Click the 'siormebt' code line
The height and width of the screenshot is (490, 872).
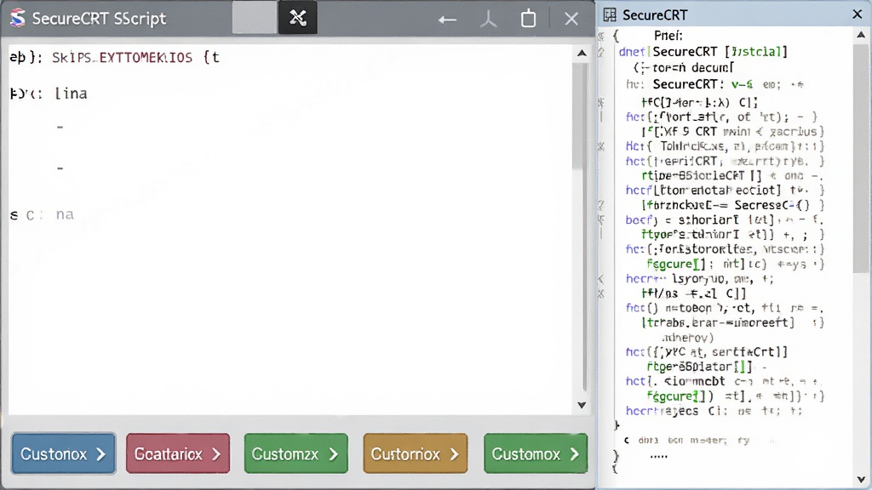[x=724, y=382]
